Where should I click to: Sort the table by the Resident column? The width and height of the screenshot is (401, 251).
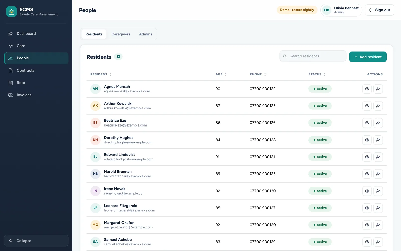click(101, 74)
